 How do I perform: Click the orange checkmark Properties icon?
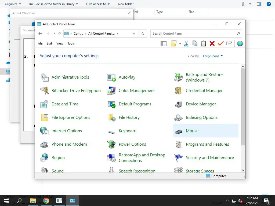[221, 43]
